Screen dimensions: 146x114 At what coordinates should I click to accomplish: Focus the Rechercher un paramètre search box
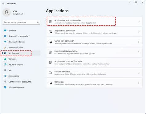click(x=21, y=22)
